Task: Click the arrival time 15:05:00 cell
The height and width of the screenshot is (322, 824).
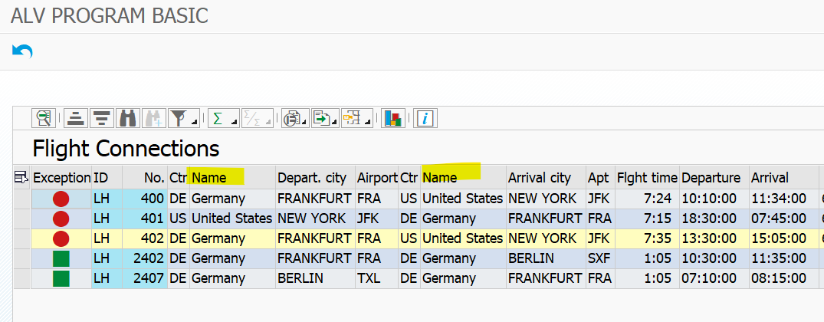Action: coord(784,238)
